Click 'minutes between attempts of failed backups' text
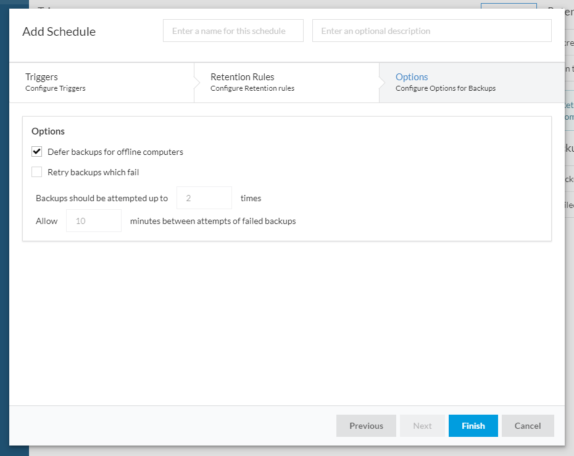The height and width of the screenshot is (456, 574). [213, 221]
